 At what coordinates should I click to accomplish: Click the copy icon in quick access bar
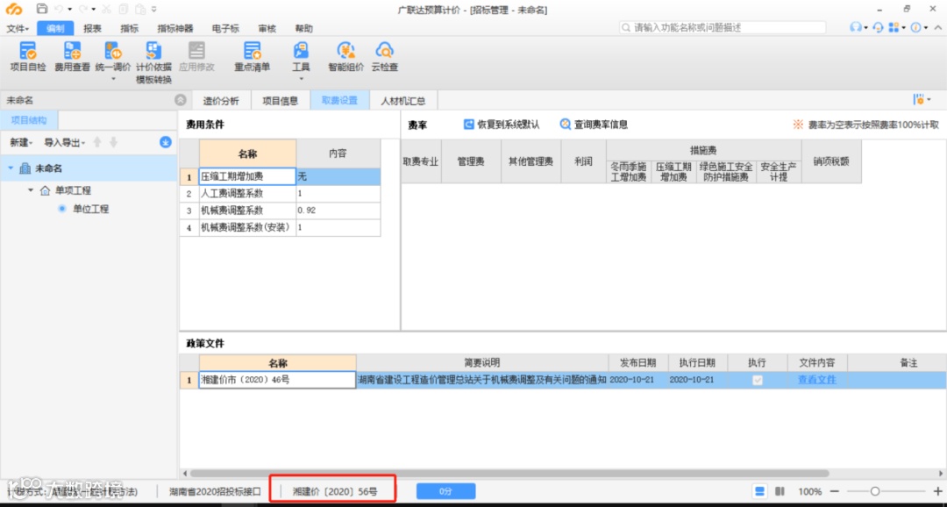[x=124, y=9]
